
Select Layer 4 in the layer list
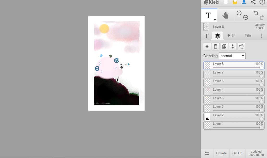(234, 91)
